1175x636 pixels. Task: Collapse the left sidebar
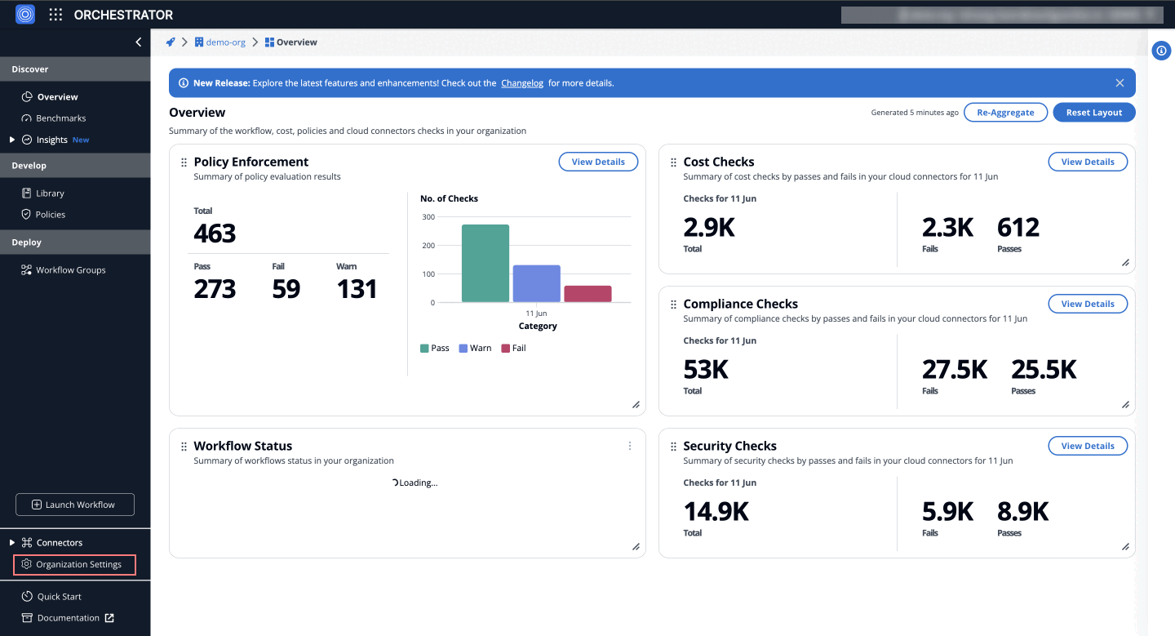(138, 42)
